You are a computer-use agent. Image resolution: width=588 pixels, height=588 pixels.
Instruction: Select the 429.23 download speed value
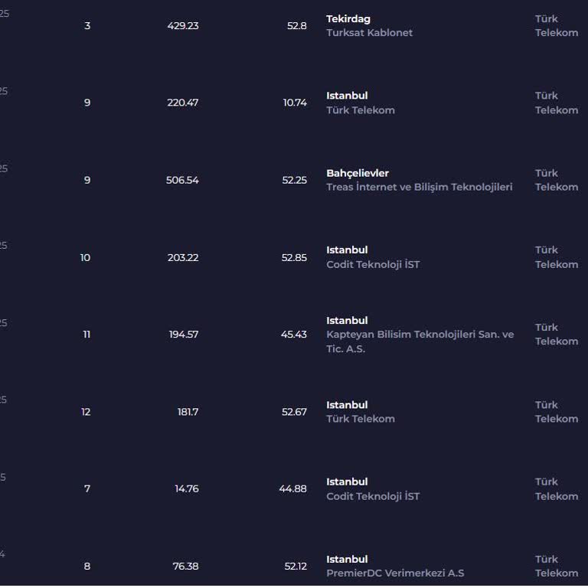coord(183,26)
